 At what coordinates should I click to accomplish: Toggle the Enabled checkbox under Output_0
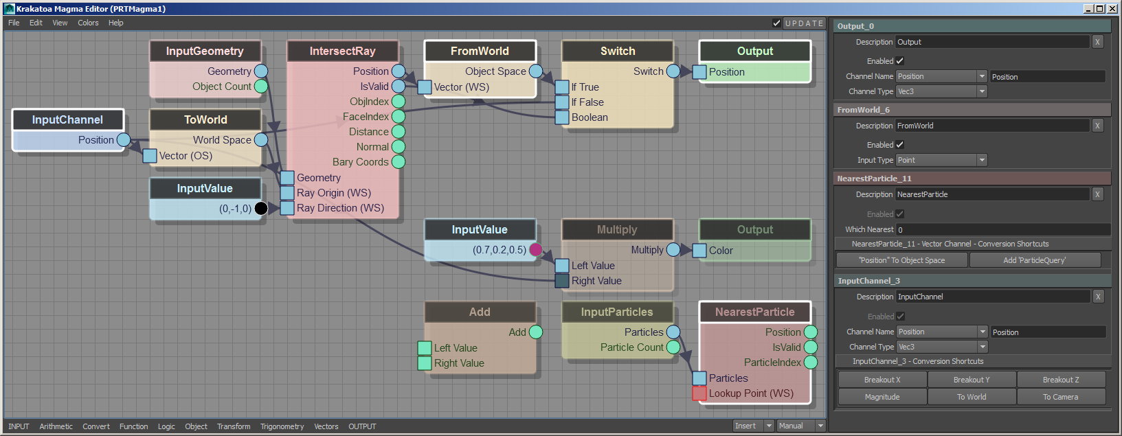(x=900, y=61)
